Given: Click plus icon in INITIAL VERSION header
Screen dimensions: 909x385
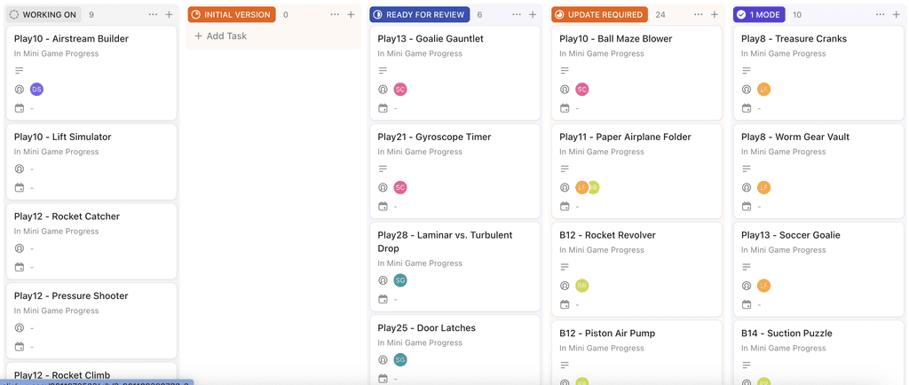Looking at the screenshot, I should tap(351, 14).
